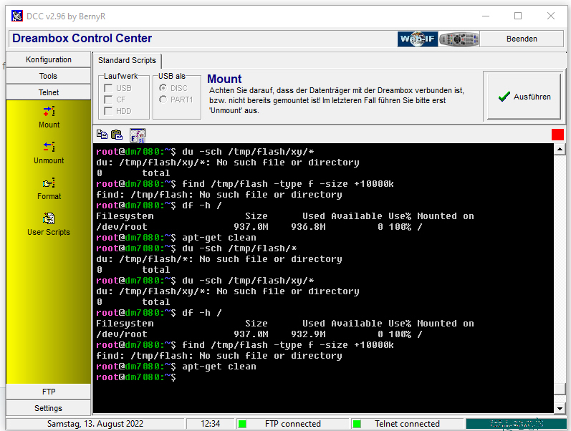The width and height of the screenshot is (571, 431).
Task: Toggle the HDD drive checkbox
Action: pos(109,111)
